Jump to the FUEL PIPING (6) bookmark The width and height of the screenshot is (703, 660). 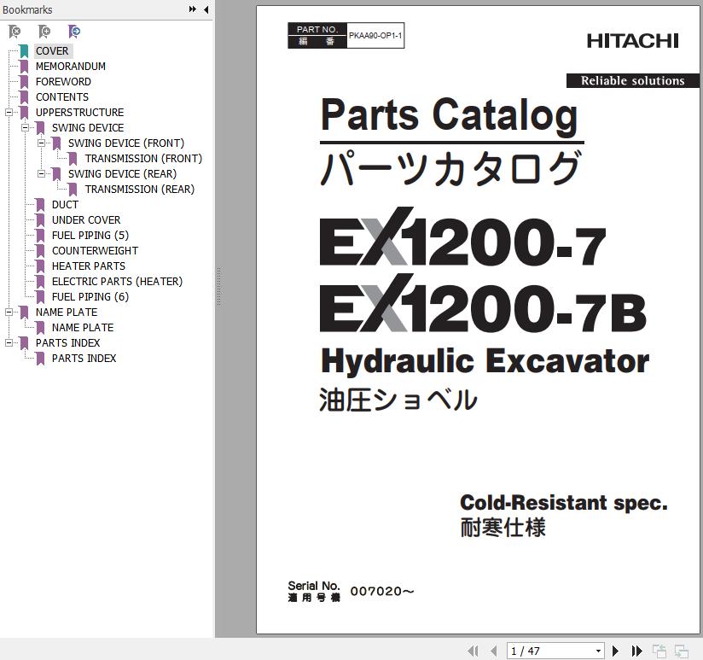[90, 296]
